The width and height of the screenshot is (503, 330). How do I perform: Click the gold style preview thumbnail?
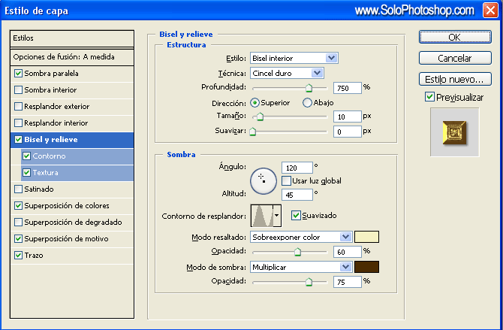(x=454, y=132)
